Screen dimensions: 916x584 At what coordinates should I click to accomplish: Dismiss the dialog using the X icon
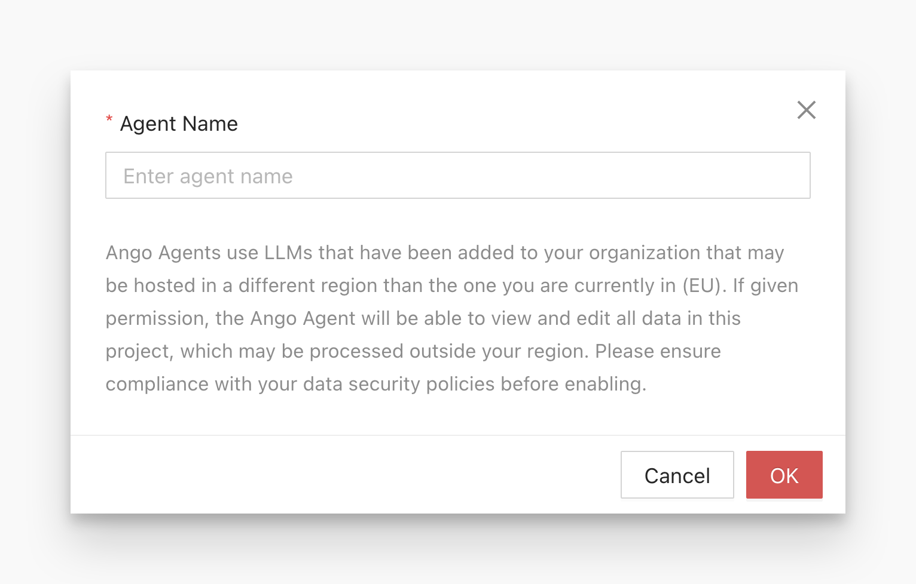click(806, 110)
